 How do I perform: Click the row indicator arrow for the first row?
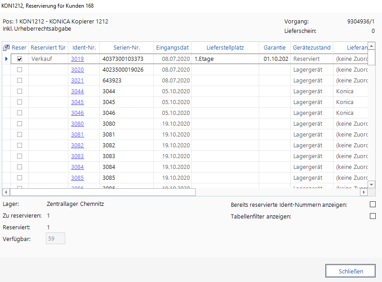(x=6, y=59)
